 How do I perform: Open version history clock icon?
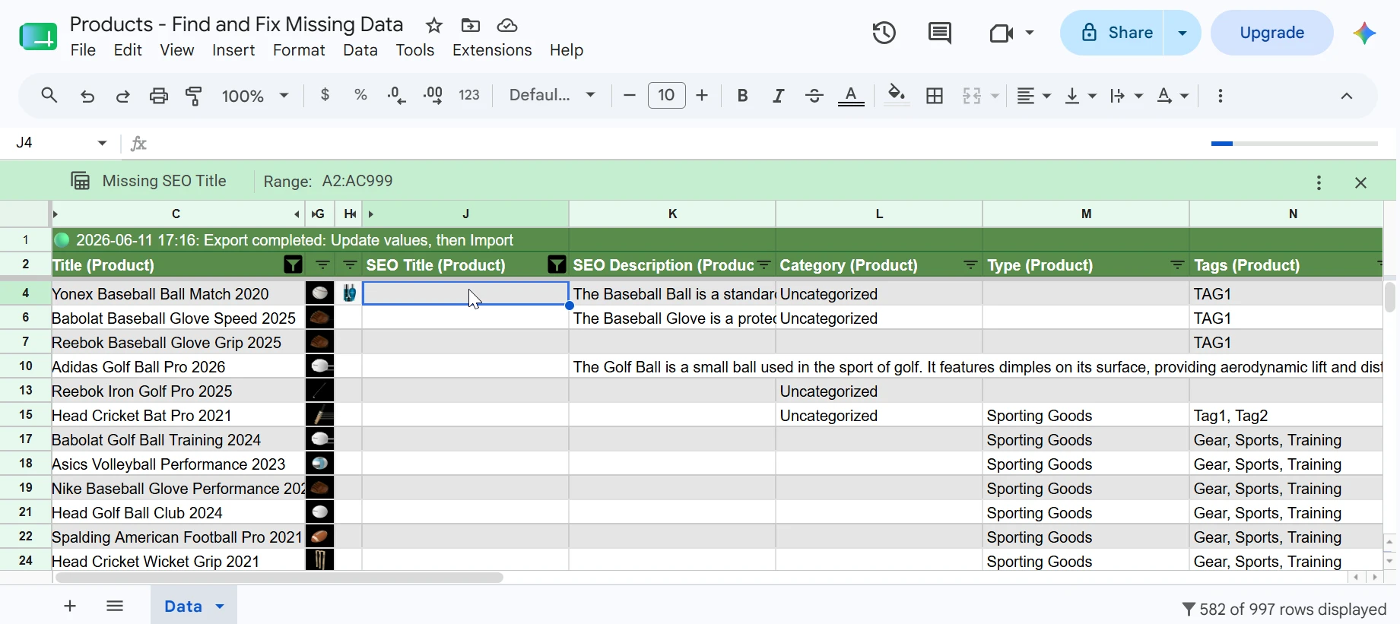coord(884,33)
